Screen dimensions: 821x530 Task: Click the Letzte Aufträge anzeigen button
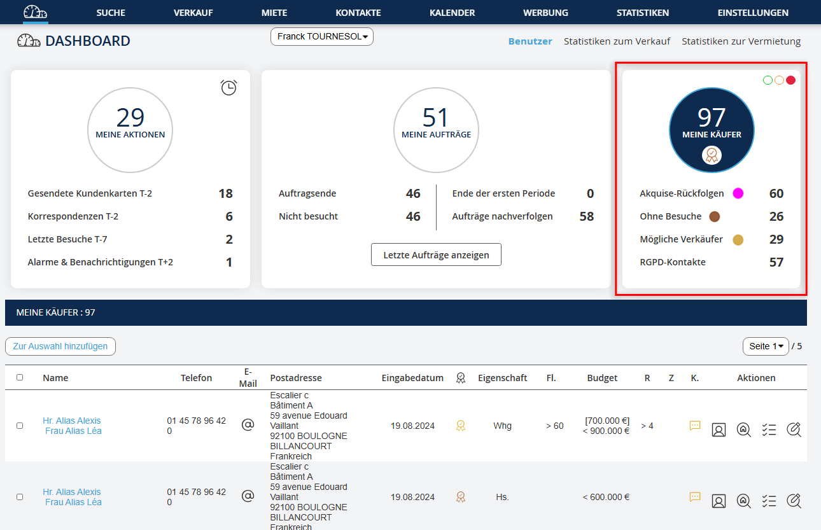(436, 255)
